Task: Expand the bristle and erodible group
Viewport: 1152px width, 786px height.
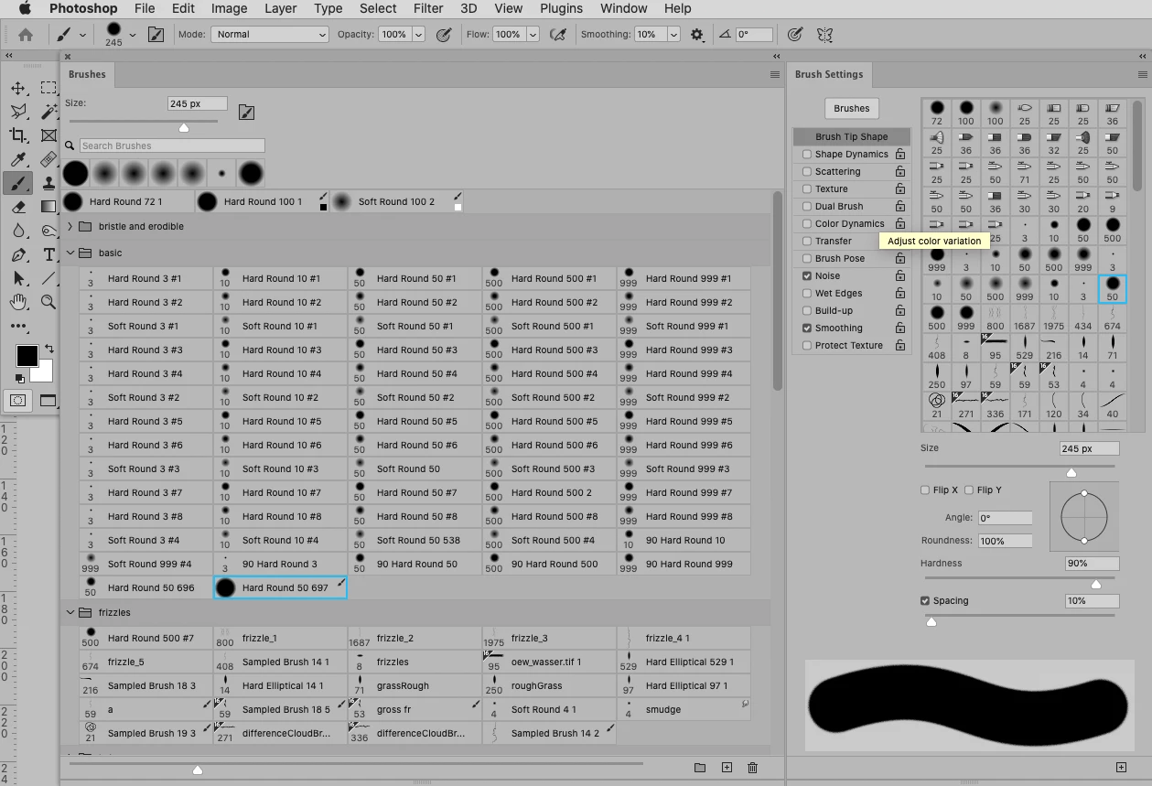Action: (x=70, y=226)
